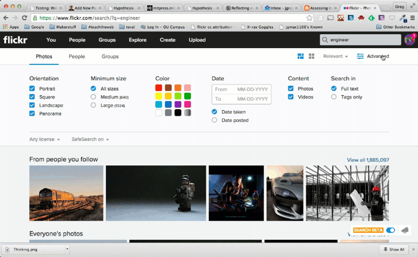Open the Groups search tab
The image size is (418, 257).
tap(110, 56)
